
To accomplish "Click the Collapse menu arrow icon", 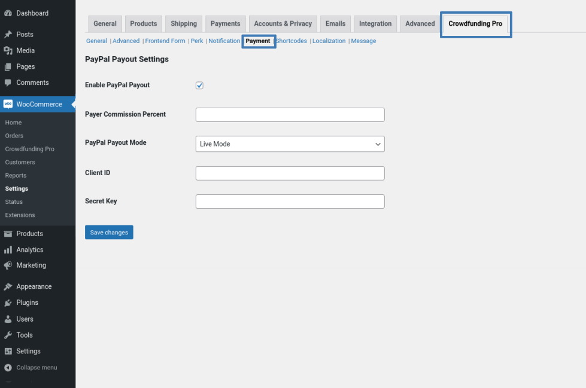I will tap(8, 368).
